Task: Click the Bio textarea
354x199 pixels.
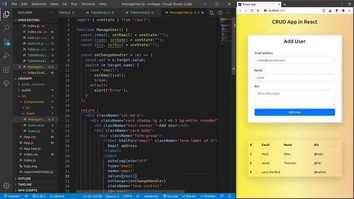Action: coord(295,98)
